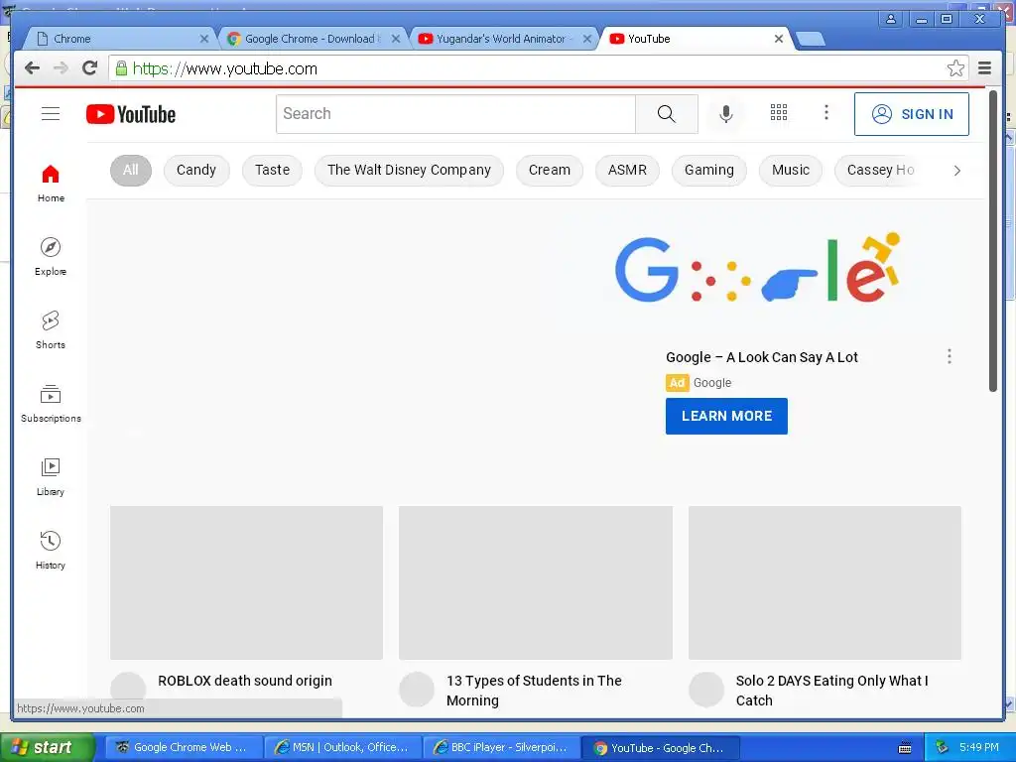The image size is (1016, 762).
Task: Click the browser Back arrow
Action: click(x=32, y=68)
